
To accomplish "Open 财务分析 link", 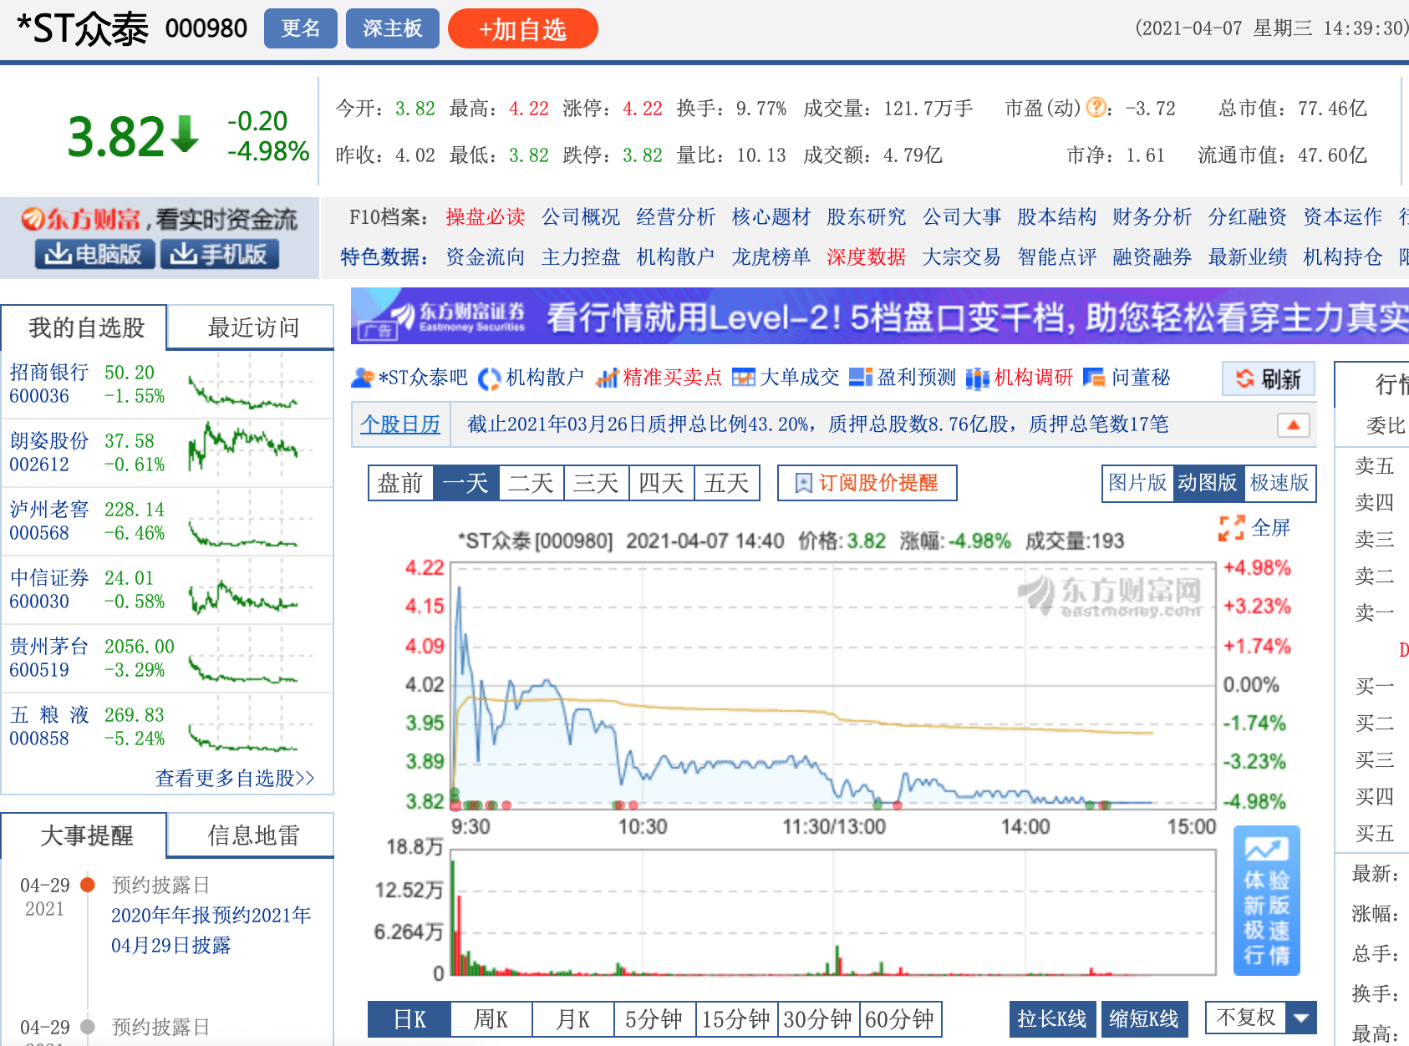I will point(1152,217).
